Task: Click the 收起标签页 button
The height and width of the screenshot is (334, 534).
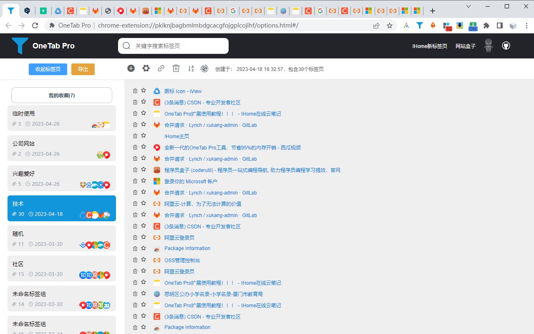Action: 48,69
